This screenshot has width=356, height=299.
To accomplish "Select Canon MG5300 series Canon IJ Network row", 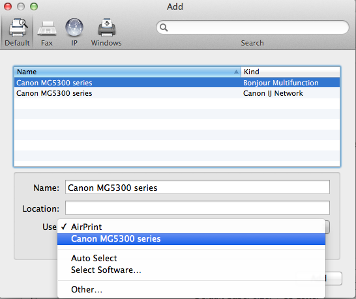I will (x=177, y=93).
